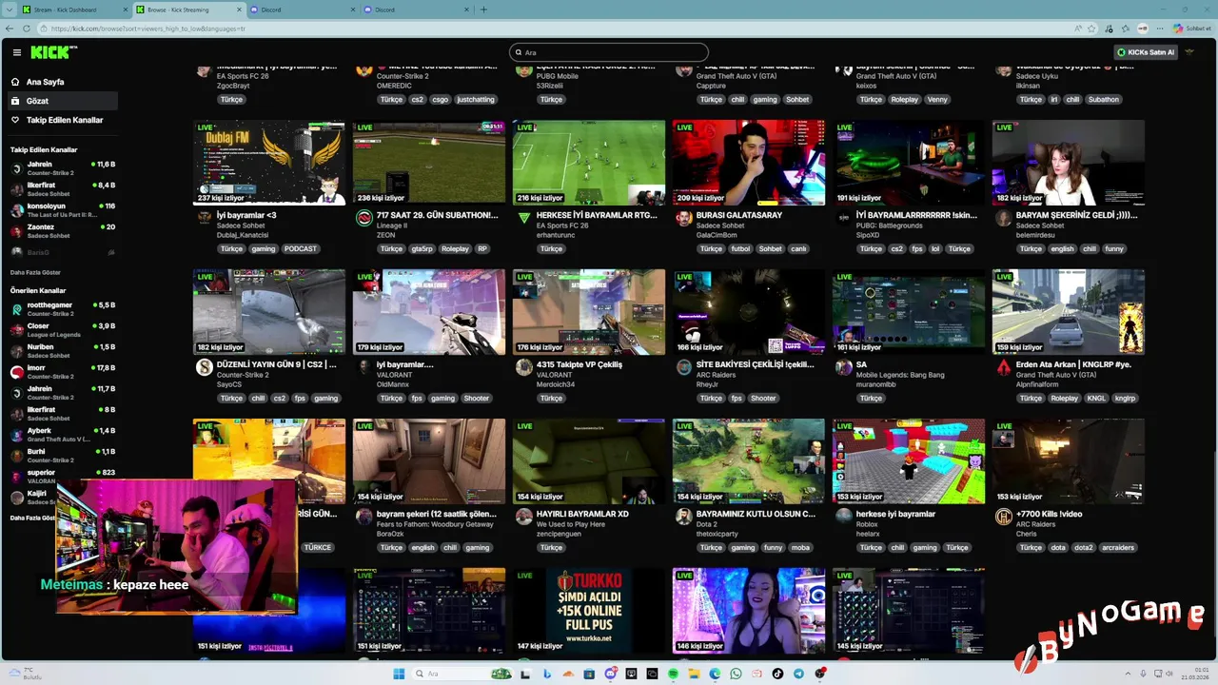Open Sohbet et Copilot button
Screen dimensions: 1218x685
click(1191, 29)
